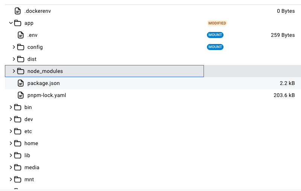Expand the node_modules folder chevron
301x191 pixels.
click(14, 71)
